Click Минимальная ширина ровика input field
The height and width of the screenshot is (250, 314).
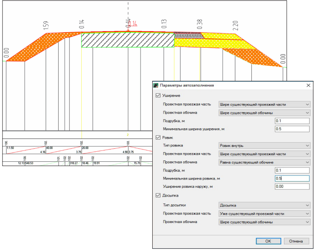[x=292, y=178]
